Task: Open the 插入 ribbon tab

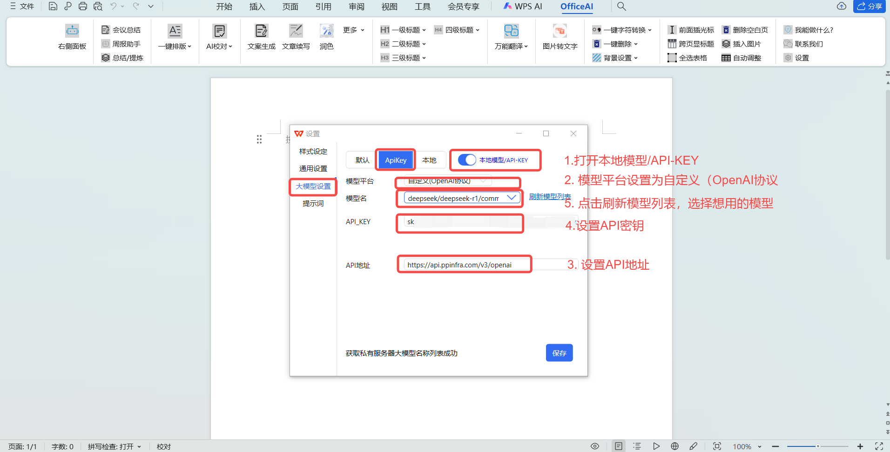Action: pyautogui.click(x=257, y=7)
